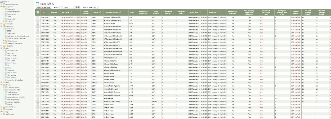The width and height of the screenshot is (331, 119).
Task: Click the Traffic Switch folder icon
Action: (x=4, y=114)
